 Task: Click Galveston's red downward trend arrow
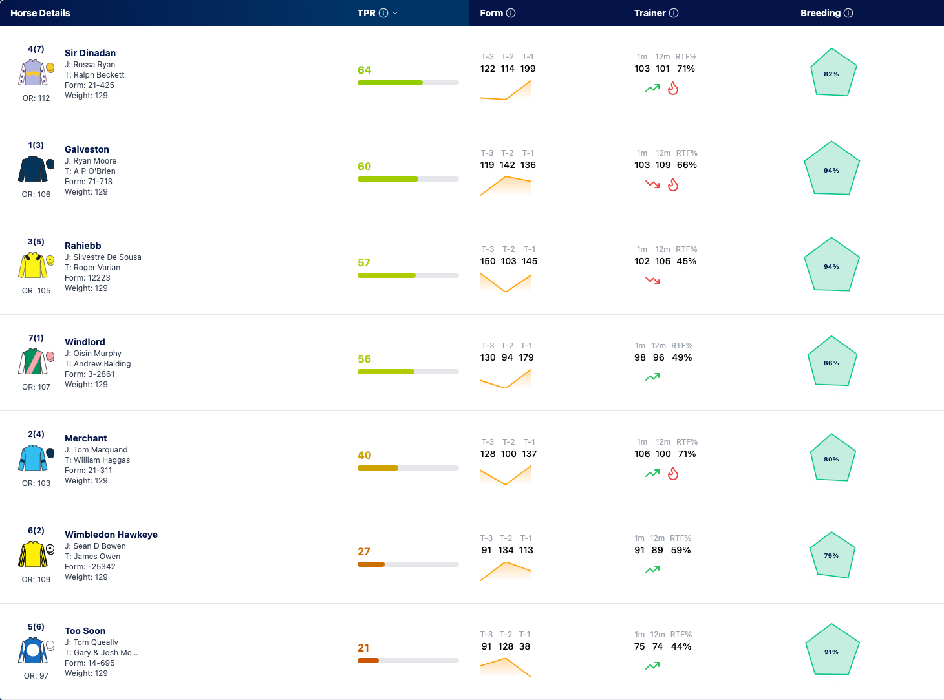652,184
